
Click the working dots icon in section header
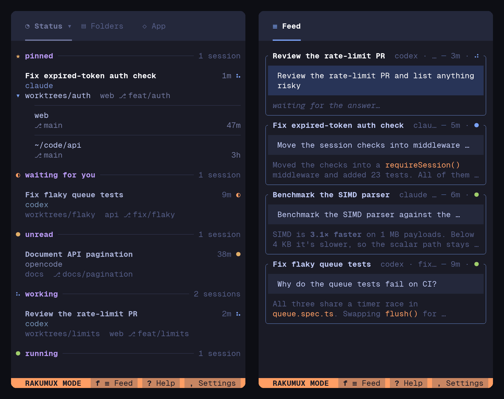(18, 294)
